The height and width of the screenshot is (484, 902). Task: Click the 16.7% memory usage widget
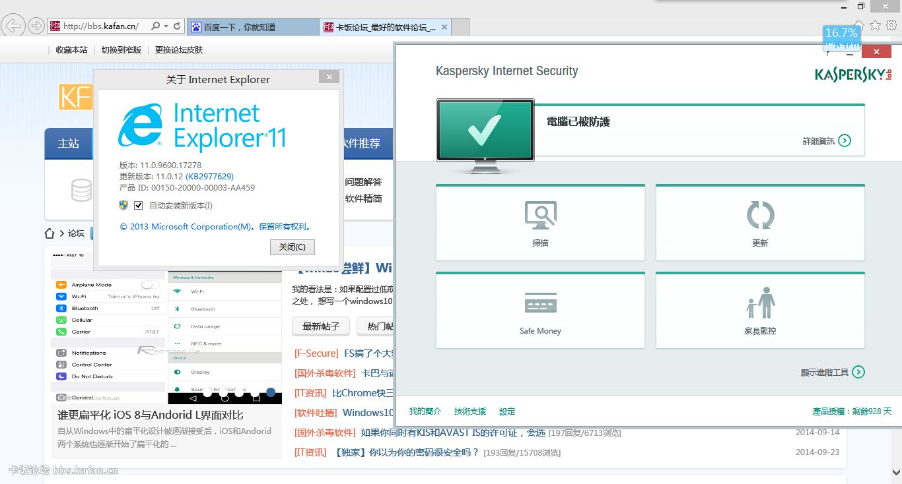[x=842, y=38]
